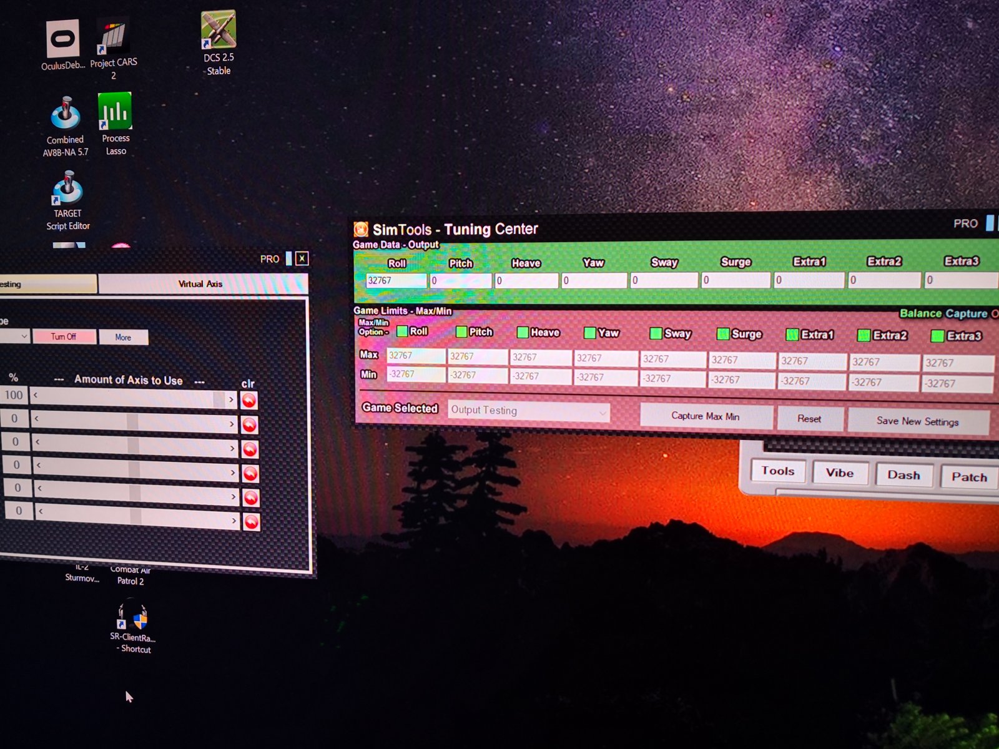Toggle the Extra1 Max/Min option checkbox
This screenshot has width=999, height=749.
click(792, 335)
